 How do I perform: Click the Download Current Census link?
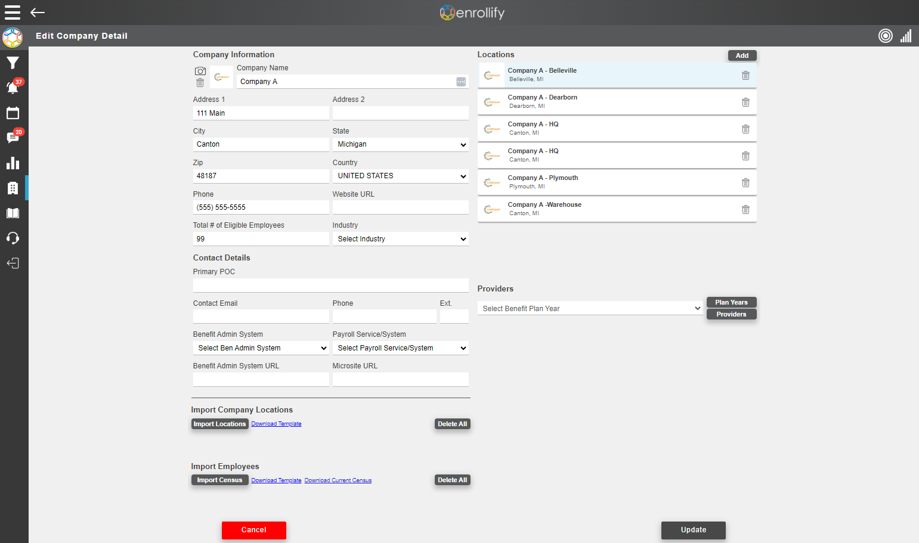338,480
